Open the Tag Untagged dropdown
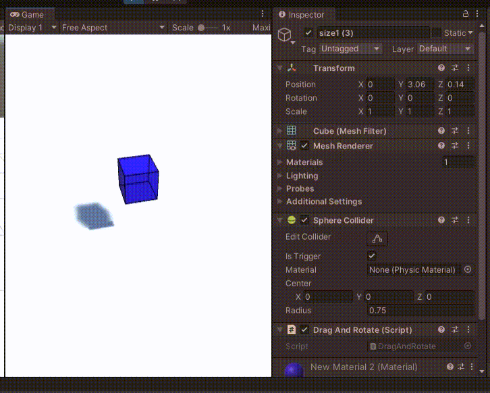 (350, 49)
